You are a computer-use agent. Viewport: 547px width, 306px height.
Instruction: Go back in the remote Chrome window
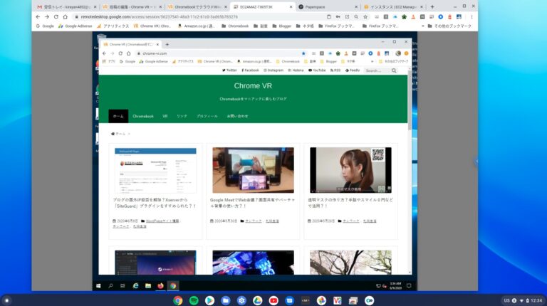click(x=104, y=53)
